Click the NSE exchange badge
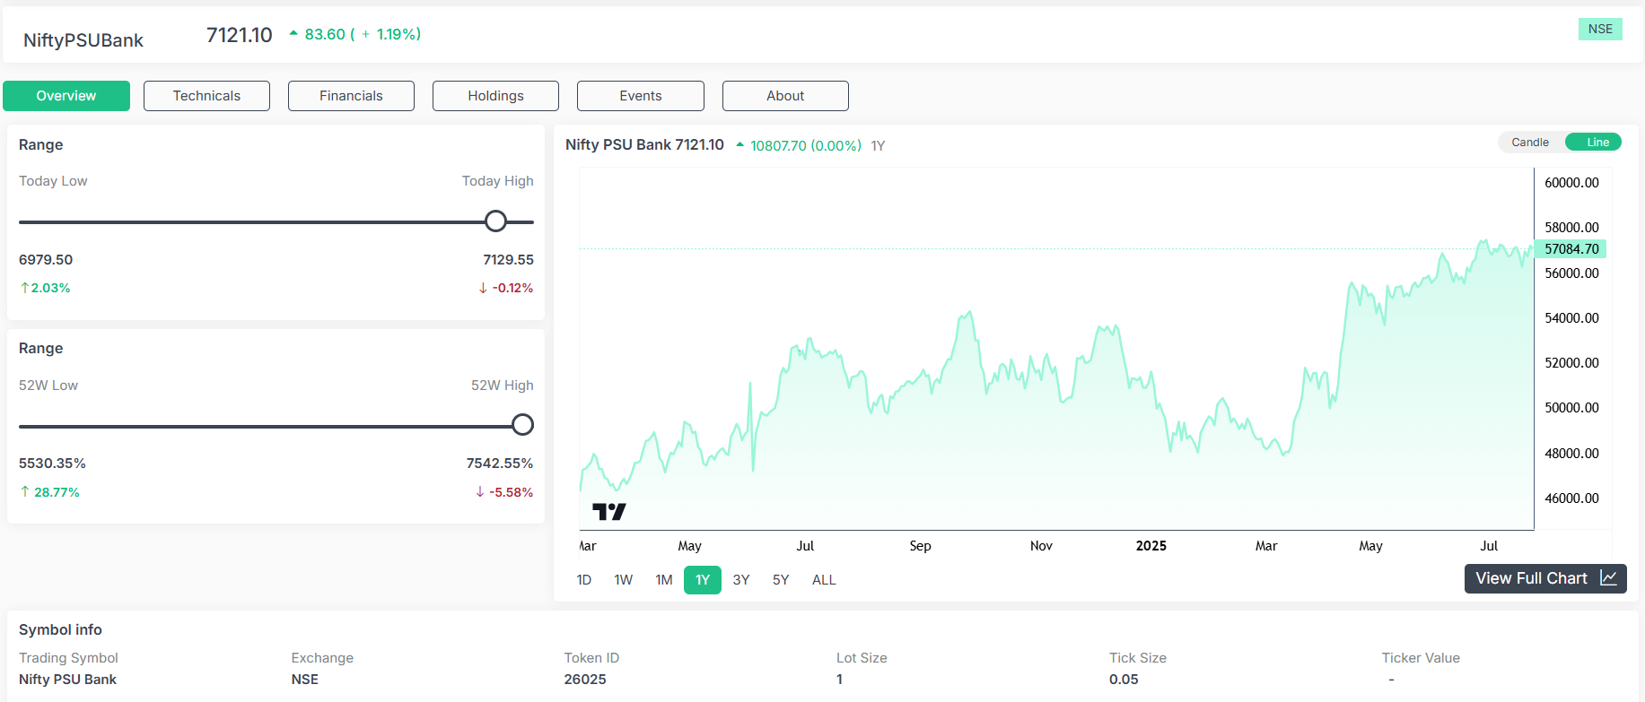This screenshot has width=1645, height=702. pyautogui.click(x=1599, y=30)
